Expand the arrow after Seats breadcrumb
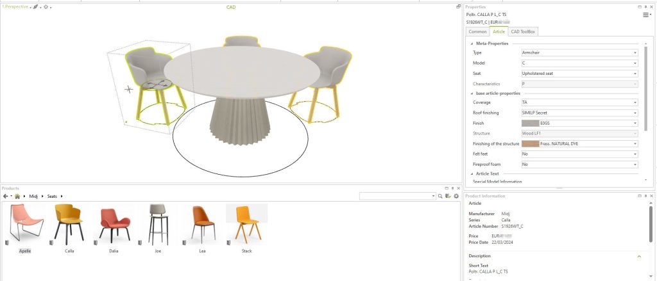The width and height of the screenshot is (657, 281). [62, 196]
